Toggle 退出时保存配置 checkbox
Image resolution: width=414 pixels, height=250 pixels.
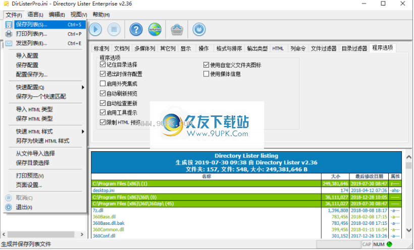coord(102,74)
